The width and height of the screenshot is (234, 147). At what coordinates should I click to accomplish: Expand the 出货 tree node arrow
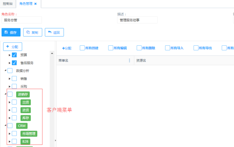(10, 102)
